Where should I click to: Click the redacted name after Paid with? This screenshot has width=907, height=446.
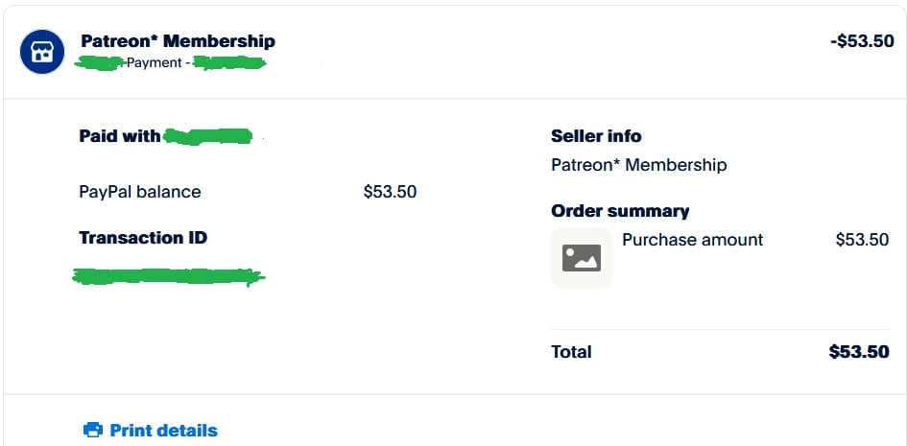[x=207, y=136]
